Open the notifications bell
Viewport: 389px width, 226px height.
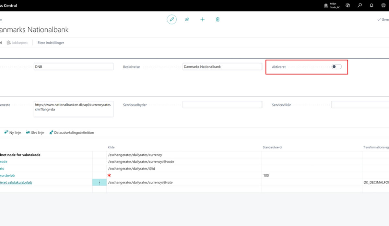point(371,5)
